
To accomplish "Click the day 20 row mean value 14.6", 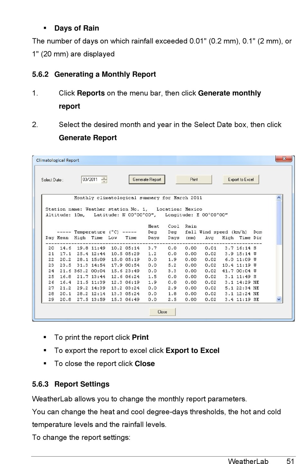I will tap(65, 248).
